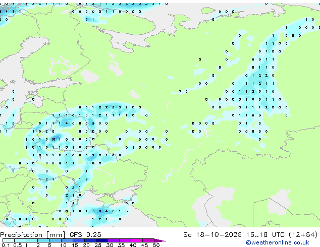Click the 'GFS 0.25' model label
This screenshot has height=247, width=320.
[x=85, y=235]
